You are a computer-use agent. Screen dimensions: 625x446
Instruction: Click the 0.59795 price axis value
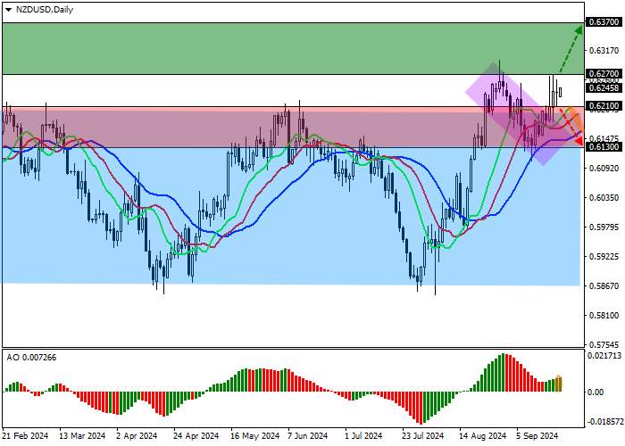604,227
